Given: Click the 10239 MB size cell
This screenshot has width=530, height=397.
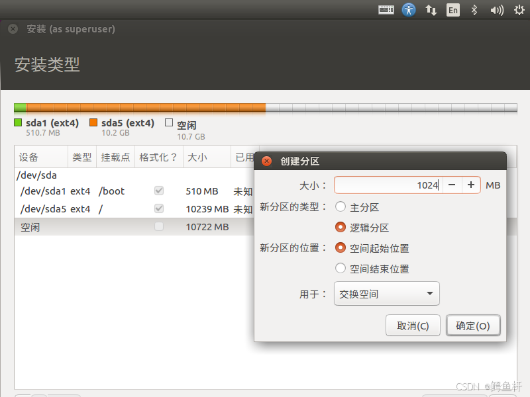Looking at the screenshot, I should (x=207, y=209).
